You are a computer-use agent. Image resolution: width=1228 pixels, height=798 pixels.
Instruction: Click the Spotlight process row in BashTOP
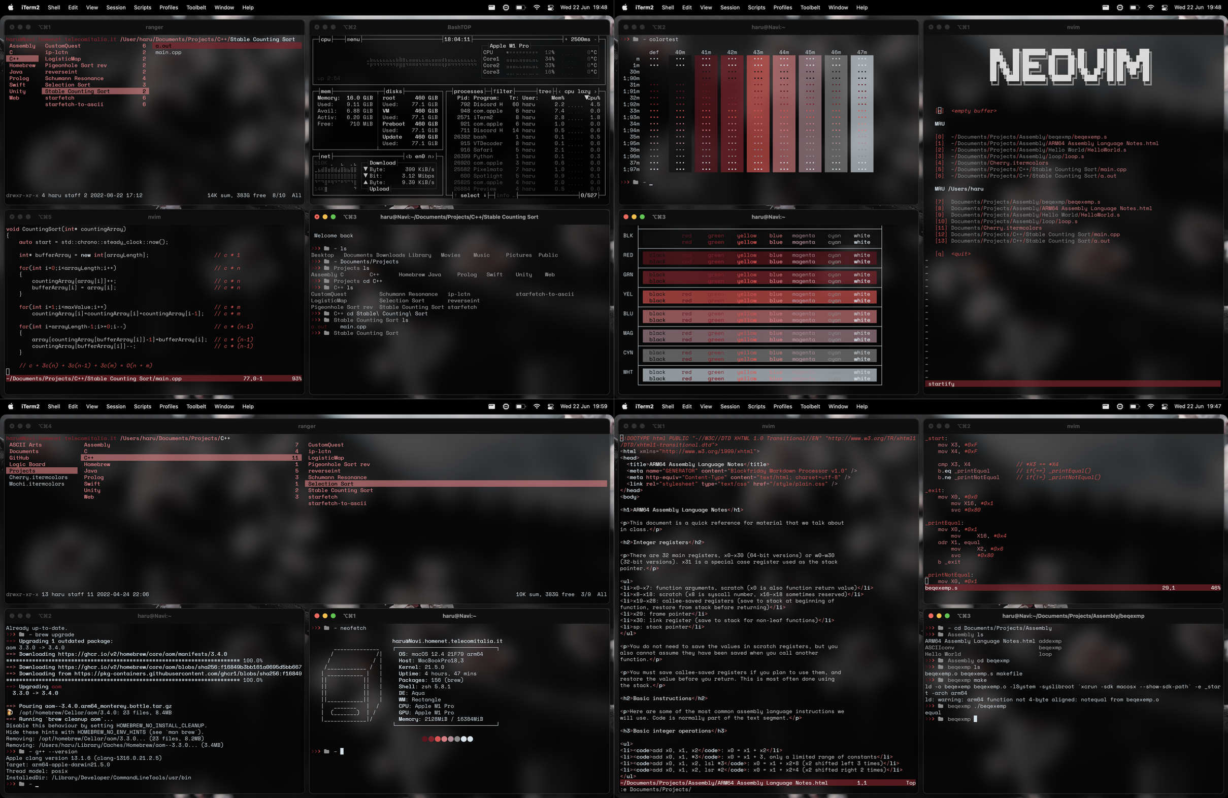point(527,176)
